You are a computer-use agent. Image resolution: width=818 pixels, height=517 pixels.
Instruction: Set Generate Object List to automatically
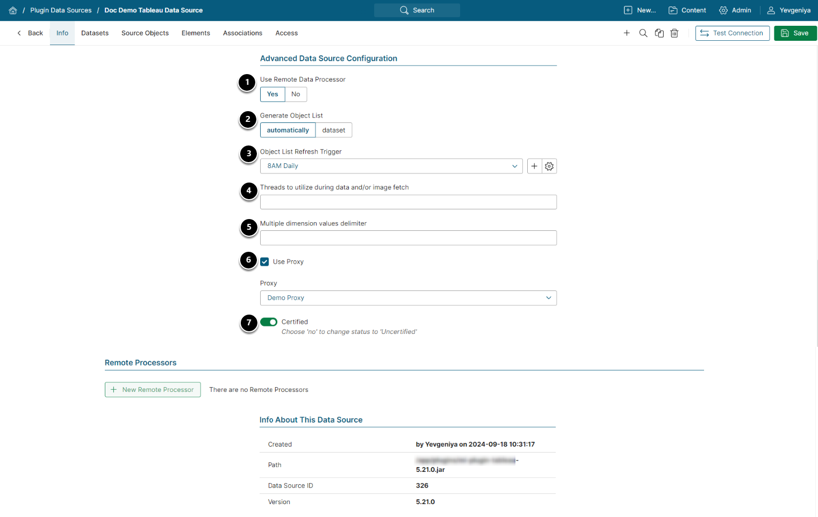288,130
